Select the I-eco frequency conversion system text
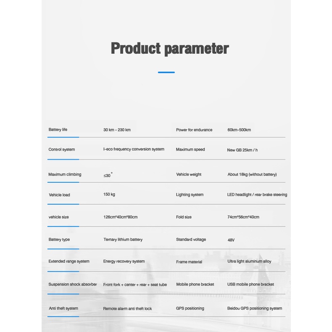Screen dimensions: 332x332 (134, 149)
